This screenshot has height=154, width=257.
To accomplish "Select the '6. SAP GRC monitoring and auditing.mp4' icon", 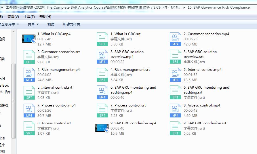I will [x=102, y=92].
